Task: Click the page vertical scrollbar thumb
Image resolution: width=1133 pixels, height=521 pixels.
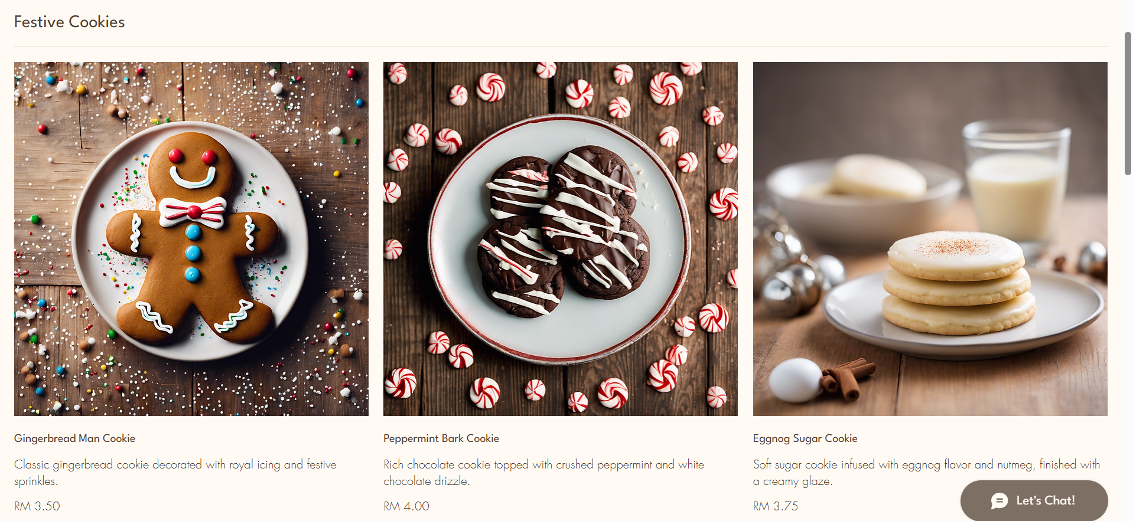Action: pyautogui.click(x=1128, y=103)
